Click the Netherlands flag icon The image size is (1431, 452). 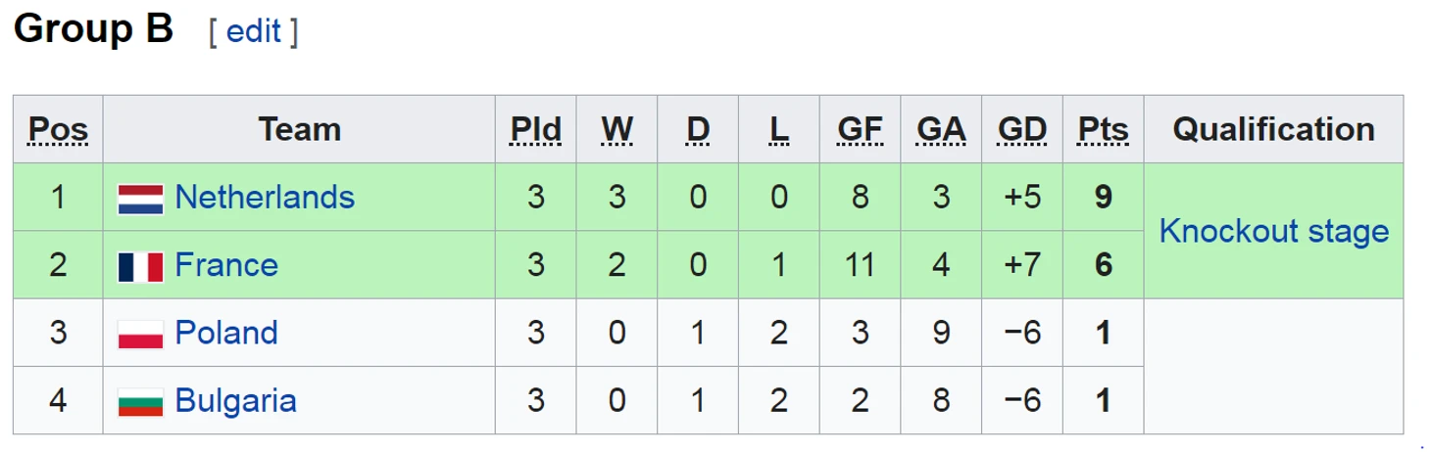coord(140,199)
